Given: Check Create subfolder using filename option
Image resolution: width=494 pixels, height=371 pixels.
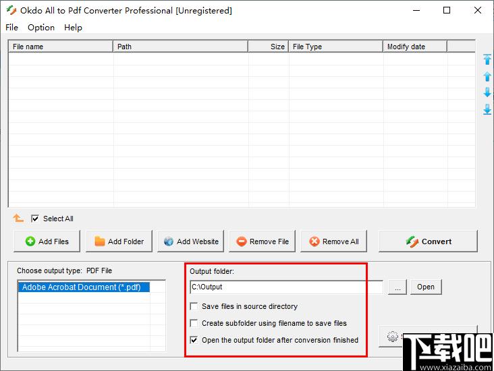Looking at the screenshot, I should [x=194, y=323].
